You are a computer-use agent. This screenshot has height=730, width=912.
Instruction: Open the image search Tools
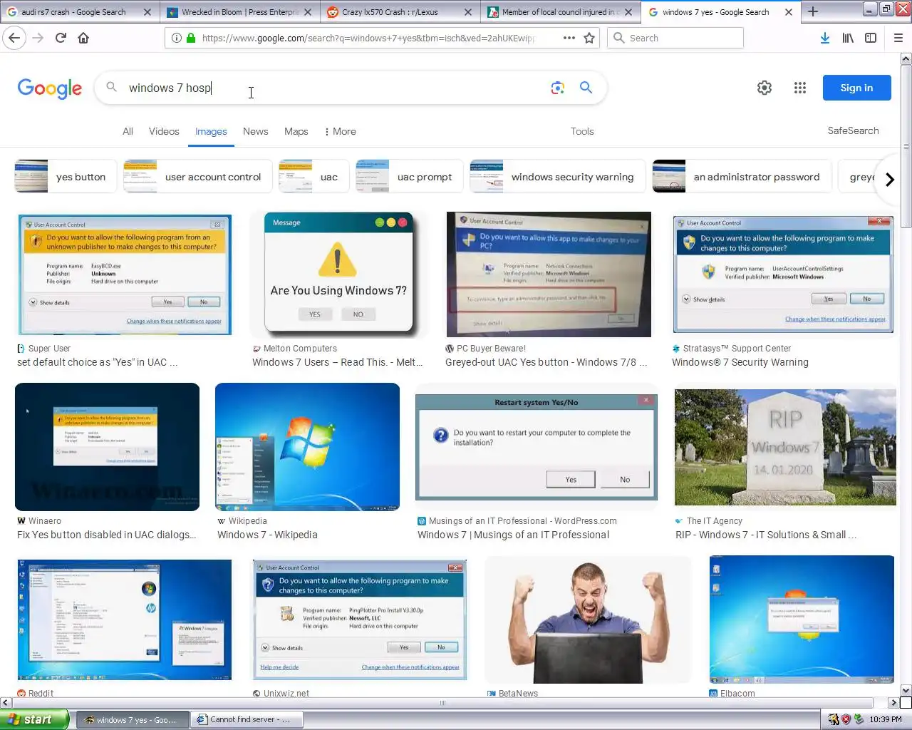pos(582,131)
